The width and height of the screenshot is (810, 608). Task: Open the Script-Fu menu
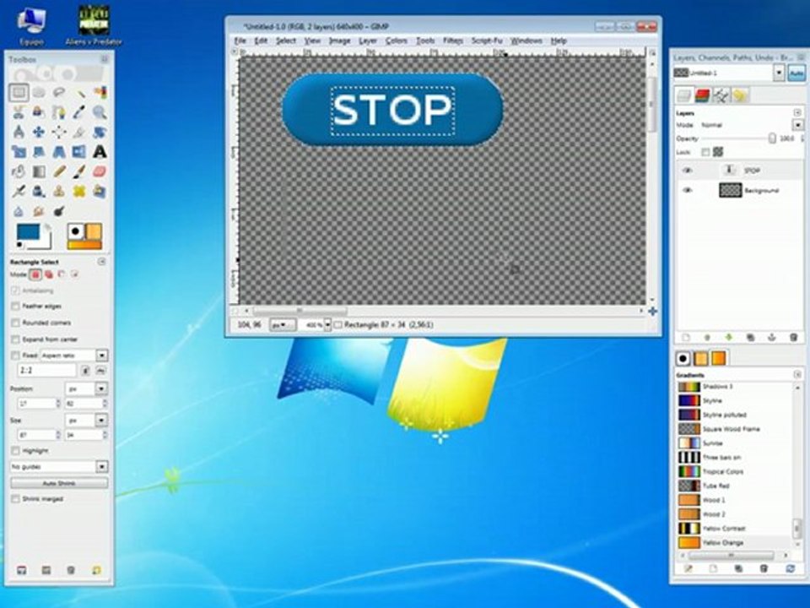487,41
